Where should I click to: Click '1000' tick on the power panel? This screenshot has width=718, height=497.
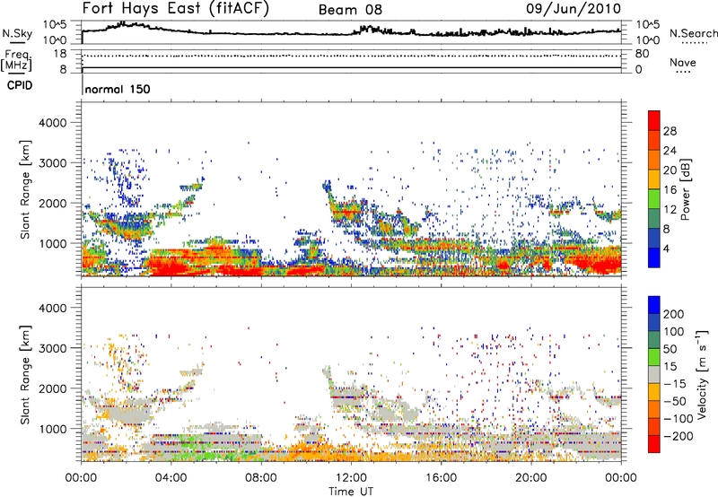click(x=52, y=244)
